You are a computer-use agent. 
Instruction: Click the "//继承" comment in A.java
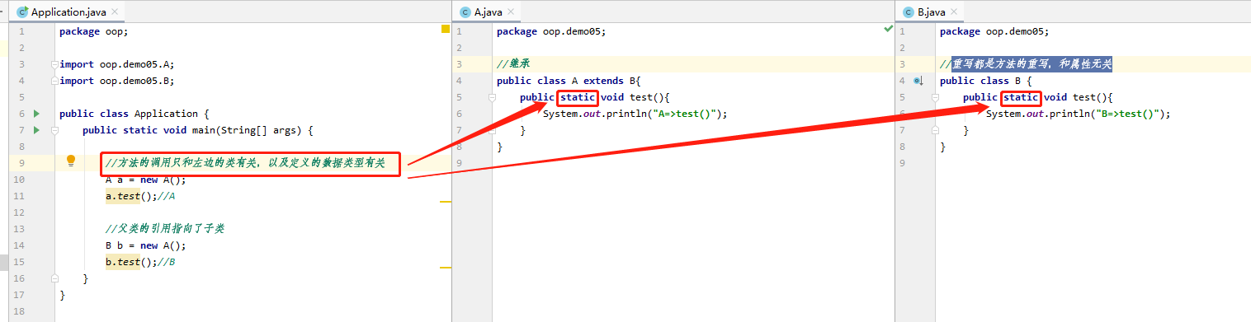[512, 64]
